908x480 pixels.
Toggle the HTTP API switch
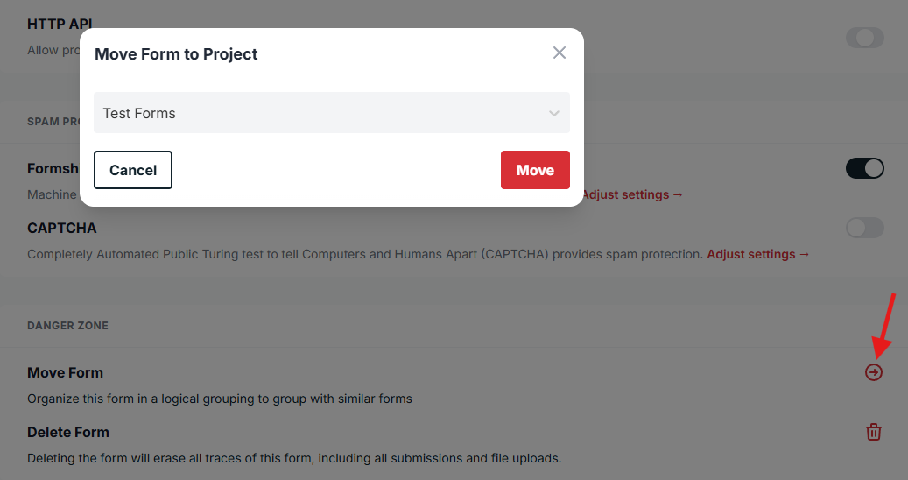coord(864,38)
